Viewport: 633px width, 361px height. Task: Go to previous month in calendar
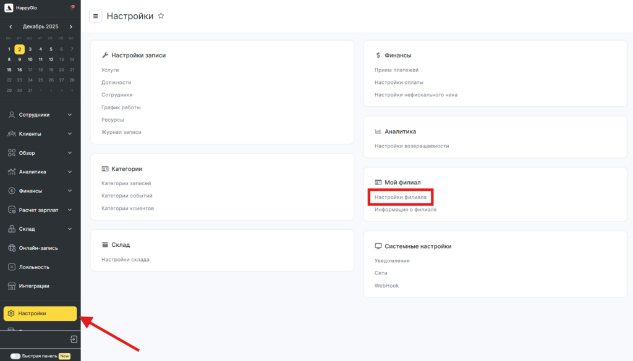coord(11,27)
